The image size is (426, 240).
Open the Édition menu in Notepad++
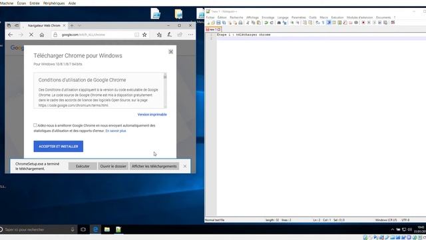click(x=222, y=17)
